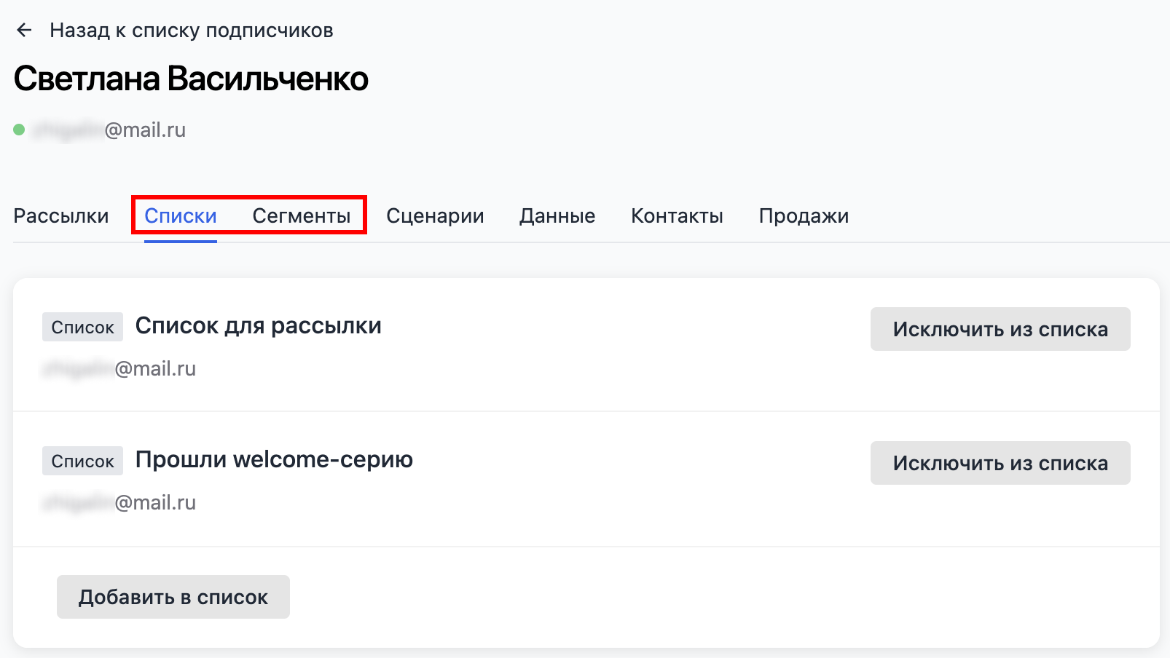Image resolution: width=1170 pixels, height=658 pixels.
Task: Open the Прошли welcome-серию list entry
Action: pos(274,460)
